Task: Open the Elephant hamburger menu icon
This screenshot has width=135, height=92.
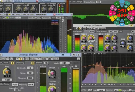Action: 78,59
